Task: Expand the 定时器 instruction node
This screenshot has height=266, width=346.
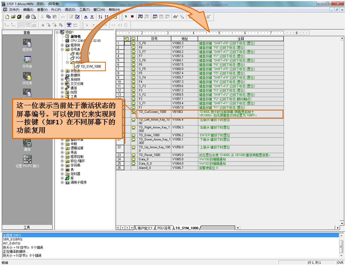Action: [62, 174]
